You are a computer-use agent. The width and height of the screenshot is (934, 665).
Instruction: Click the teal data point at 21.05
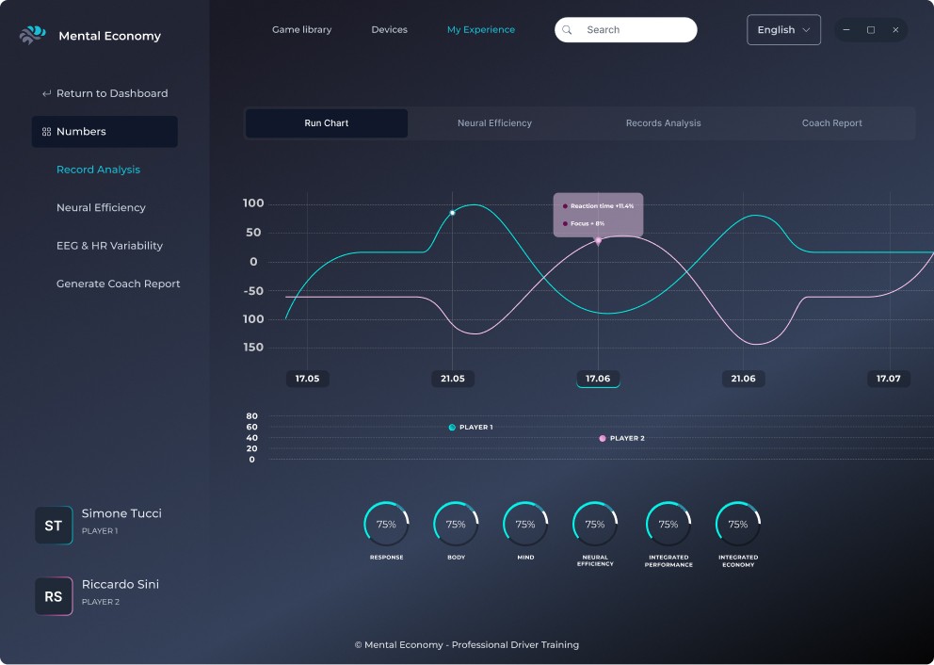tap(453, 213)
